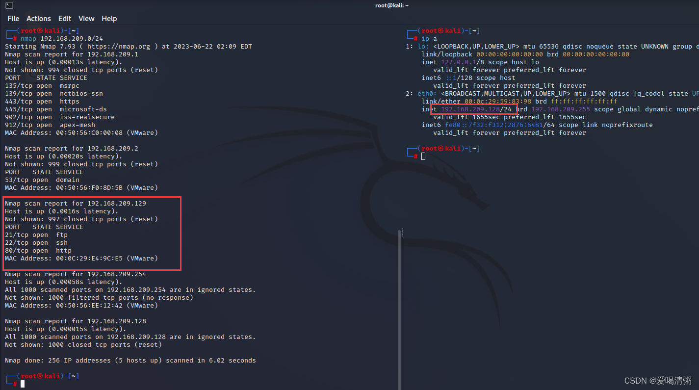Click 'inet6 fe80::7f32:f312:2876:6481/64' line
Image resolution: width=699 pixels, height=390 pixels.
pos(537,125)
